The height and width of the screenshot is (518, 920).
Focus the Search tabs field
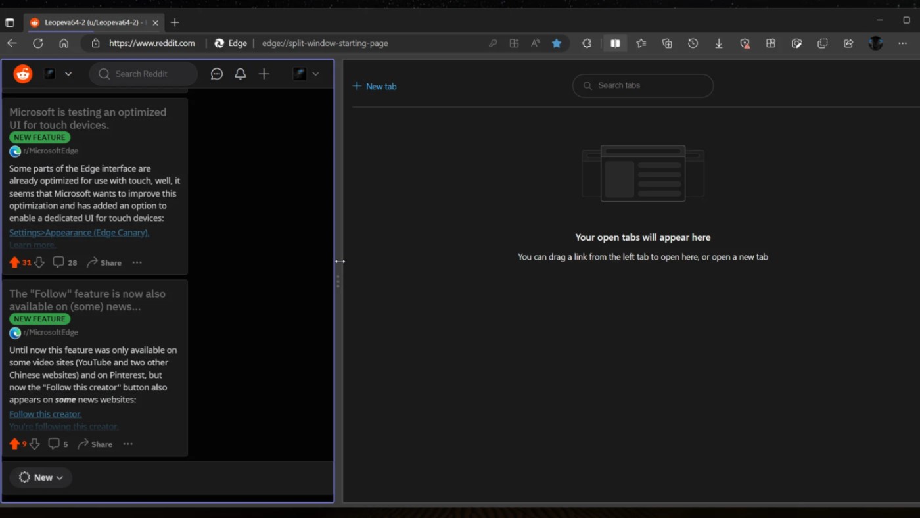tap(643, 85)
